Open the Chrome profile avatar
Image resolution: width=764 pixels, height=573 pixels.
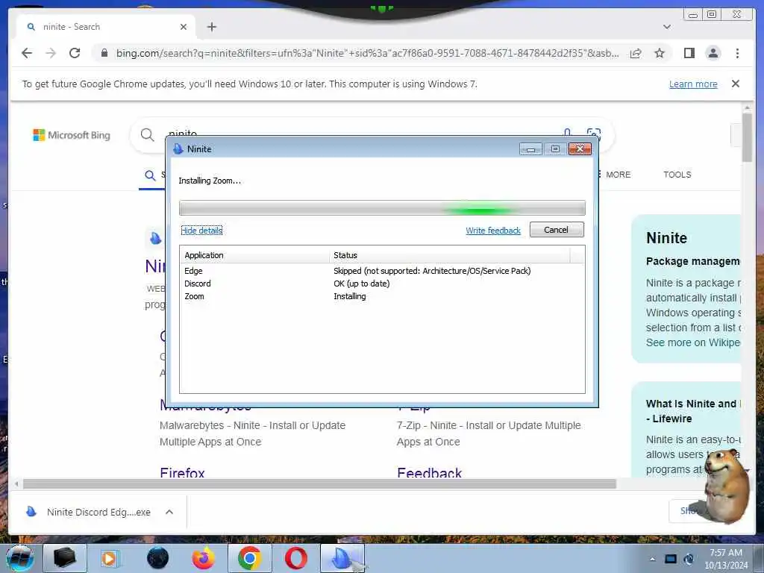[713, 53]
